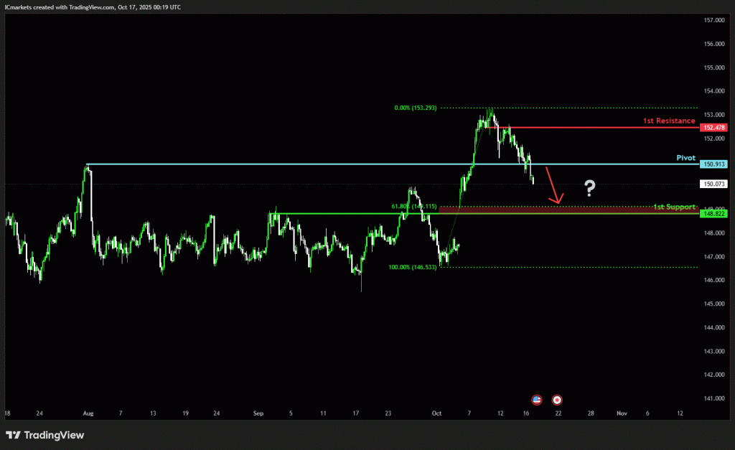This screenshot has height=450, width=735.
Task: Click the US flag economic event icon
Action: coord(536,399)
